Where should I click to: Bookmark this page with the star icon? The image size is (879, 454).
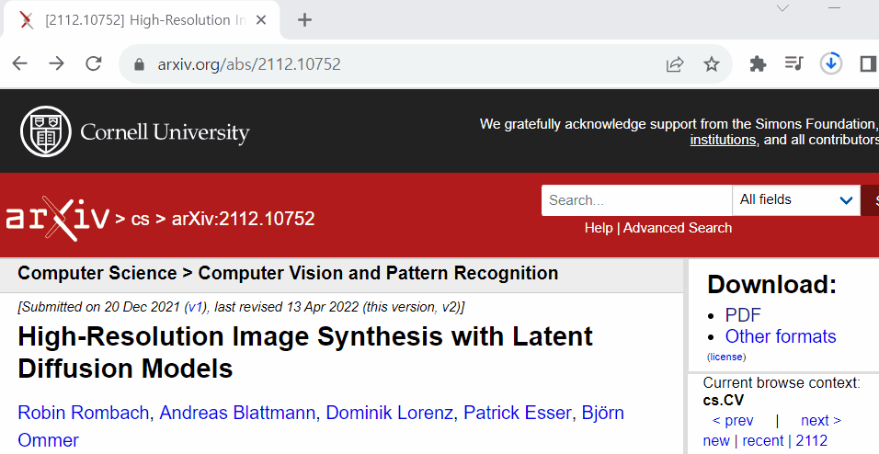[712, 64]
